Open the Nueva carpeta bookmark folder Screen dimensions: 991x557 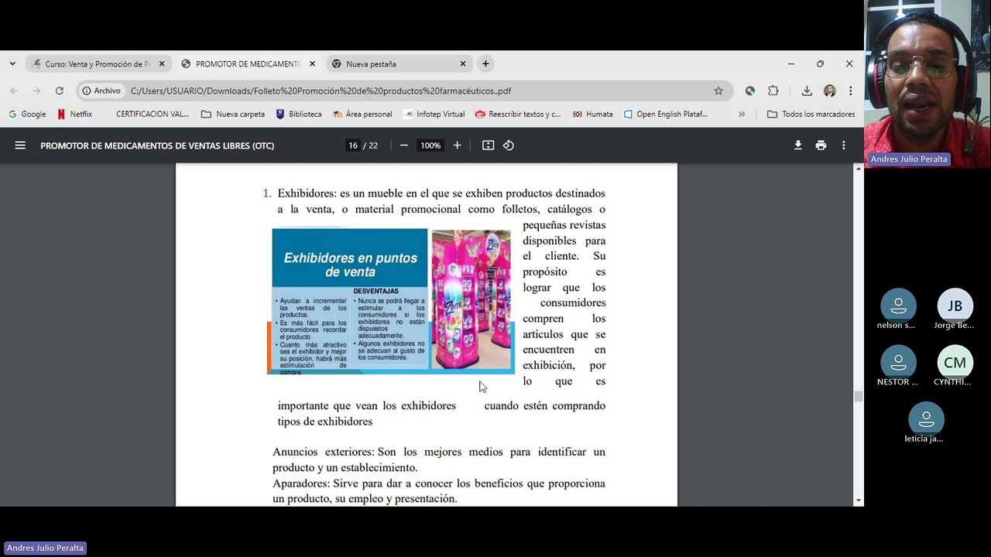click(233, 114)
